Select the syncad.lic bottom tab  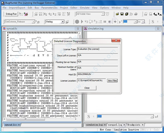tap(11, 125)
